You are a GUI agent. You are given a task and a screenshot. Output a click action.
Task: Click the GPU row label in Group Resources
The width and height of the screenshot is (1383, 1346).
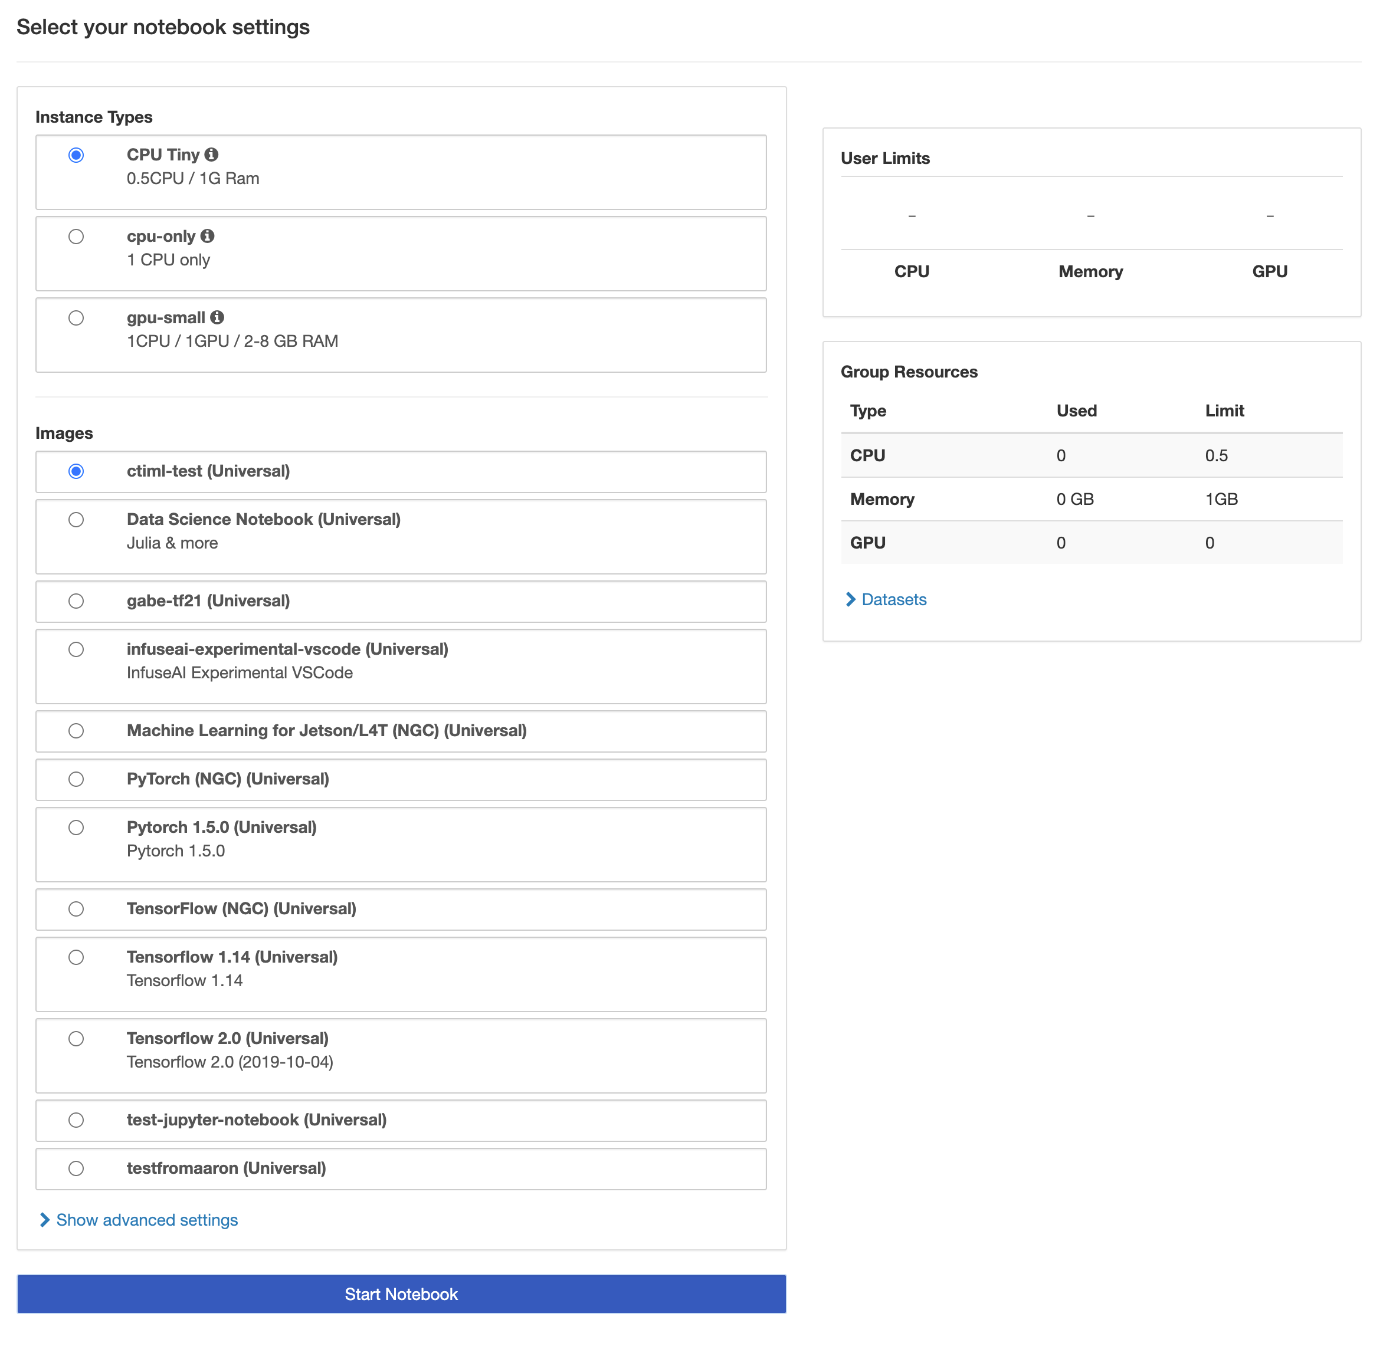click(867, 543)
